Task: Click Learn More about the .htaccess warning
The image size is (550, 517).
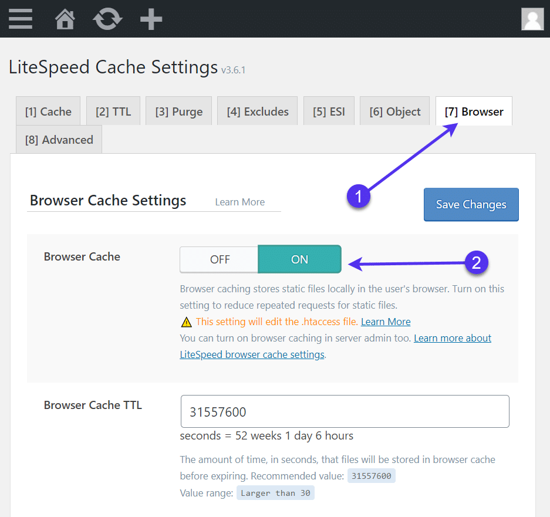Action: 385,322
